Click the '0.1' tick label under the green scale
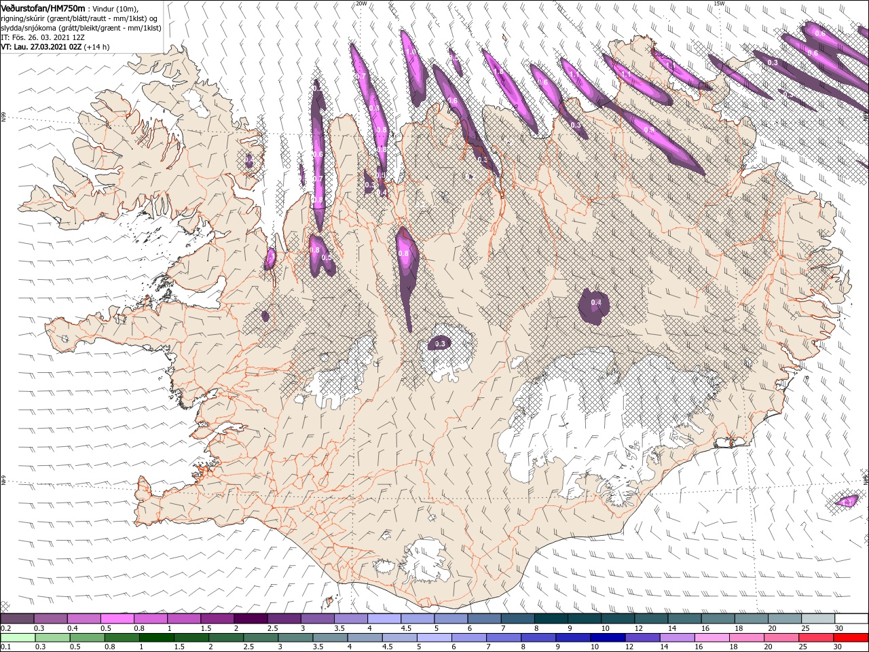Screen dimensions: 869x652 pos(7,647)
